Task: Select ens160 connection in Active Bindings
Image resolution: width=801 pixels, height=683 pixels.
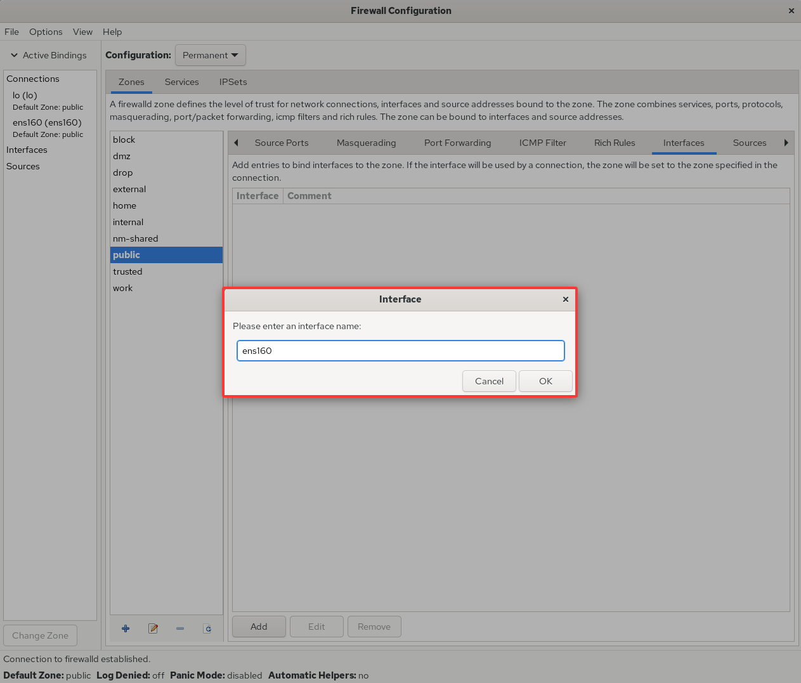Action: point(47,122)
